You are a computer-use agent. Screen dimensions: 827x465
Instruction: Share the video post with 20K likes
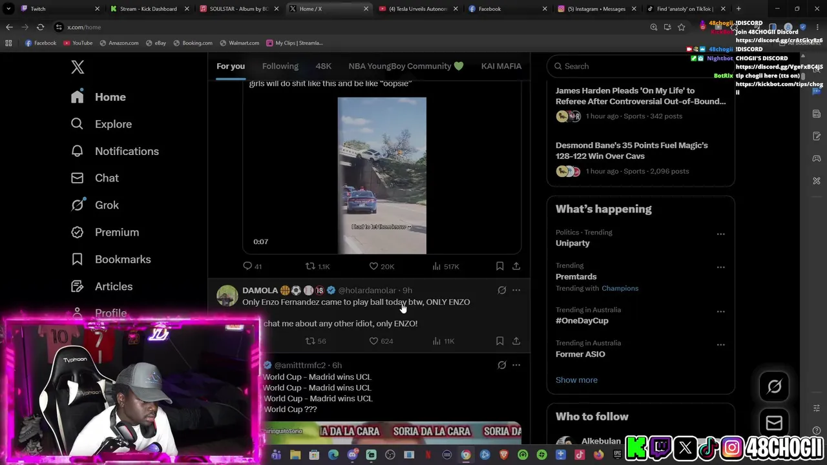516,266
